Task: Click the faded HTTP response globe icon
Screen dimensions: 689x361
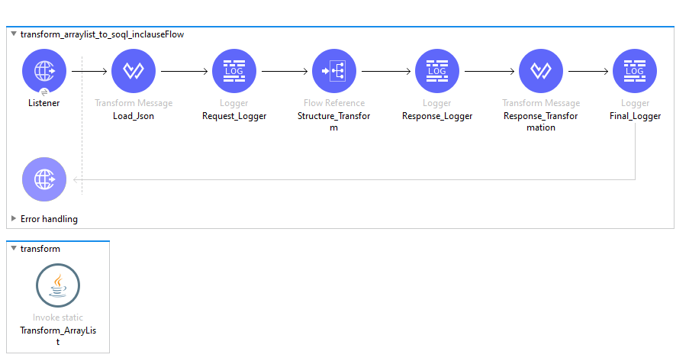Action: pos(44,179)
